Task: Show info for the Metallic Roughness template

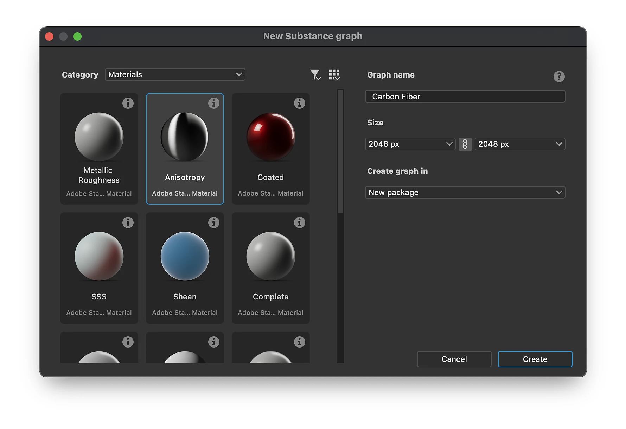Action: [x=128, y=103]
